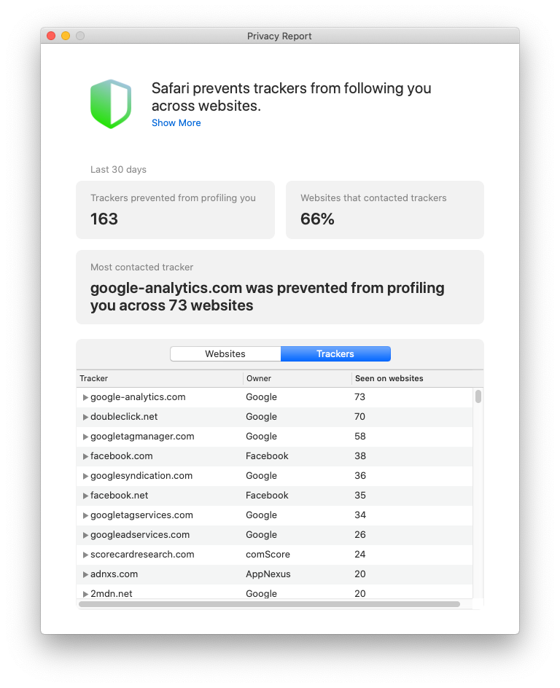This screenshot has height=688, width=560.
Task: Click the Show More link
Action: [176, 123]
